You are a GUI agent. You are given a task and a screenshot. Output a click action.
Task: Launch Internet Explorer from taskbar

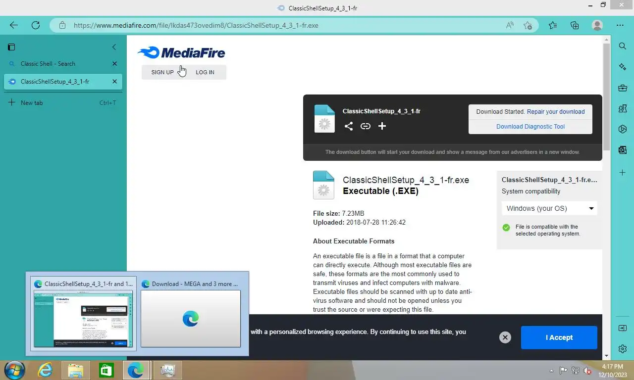pos(46,370)
